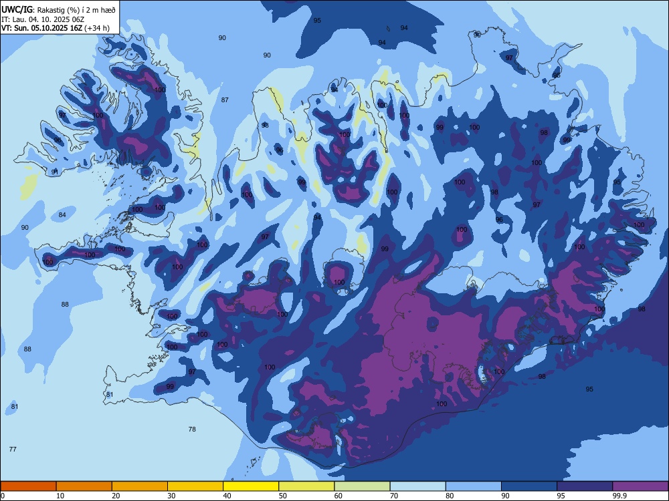Click the 'VT: Sun. 05.10.2025 16Z (+34 h)' line
The image size is (669, 501).
pos(56,28)
